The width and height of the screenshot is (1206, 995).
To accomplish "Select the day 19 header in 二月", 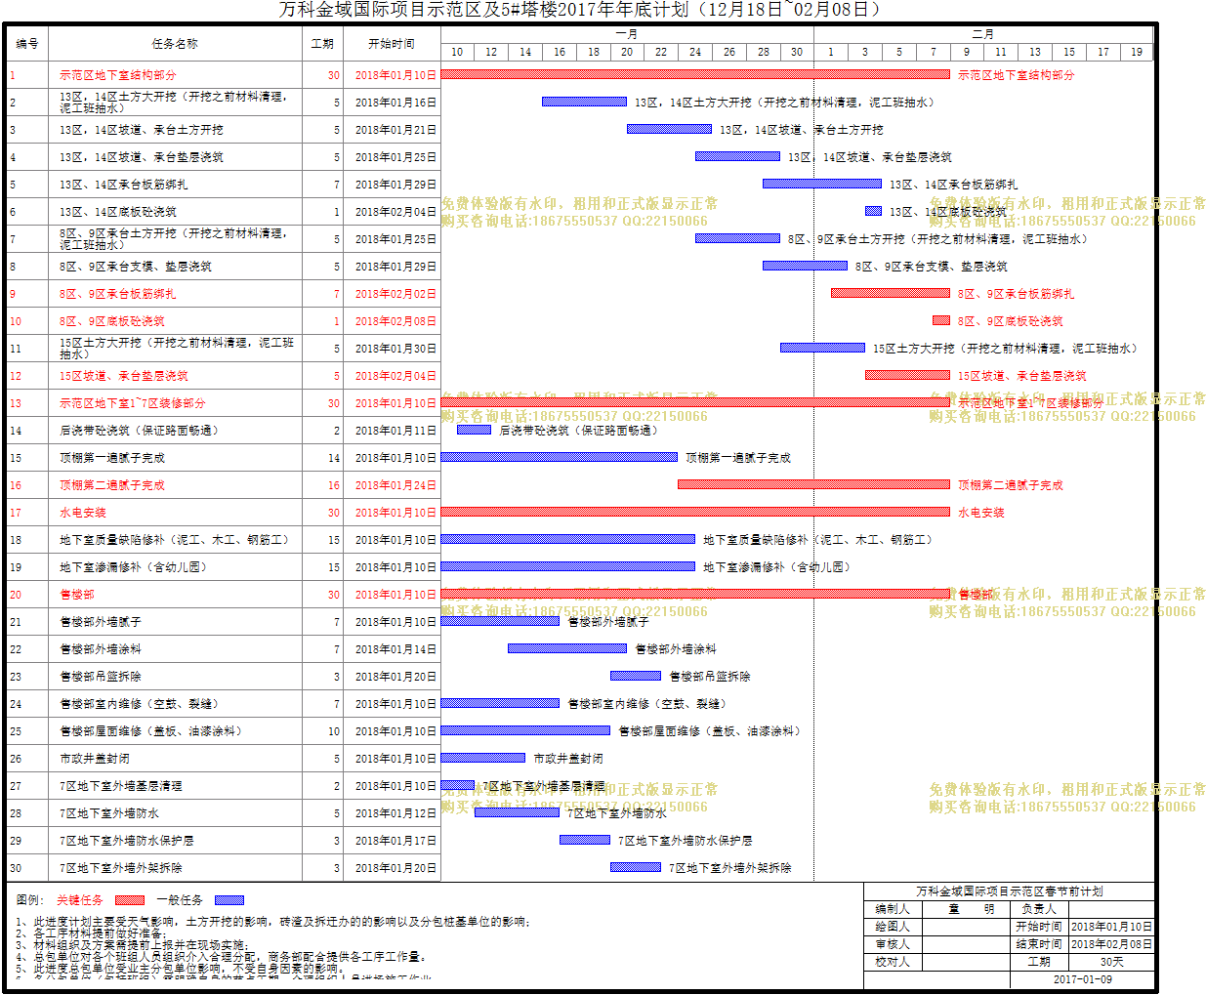I will (1137, 52).
